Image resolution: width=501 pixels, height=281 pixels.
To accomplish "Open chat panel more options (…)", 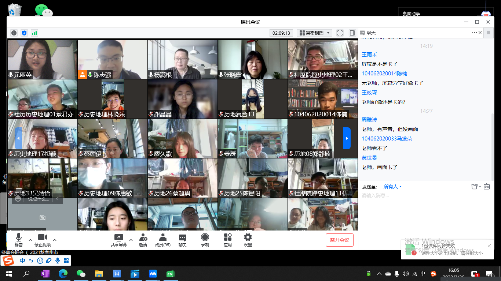I will pyautogui.click(x=474, y=33).
